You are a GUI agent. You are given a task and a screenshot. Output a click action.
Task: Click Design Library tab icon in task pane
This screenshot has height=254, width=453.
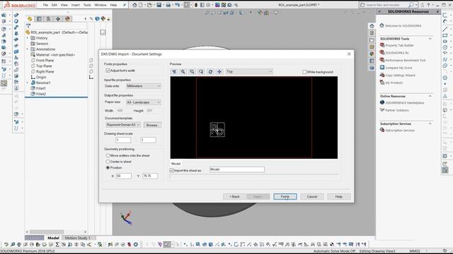click(x=372, y=33)
